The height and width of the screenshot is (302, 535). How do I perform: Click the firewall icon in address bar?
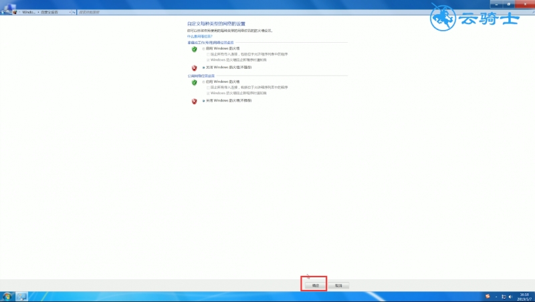click(x=15, y=12)
